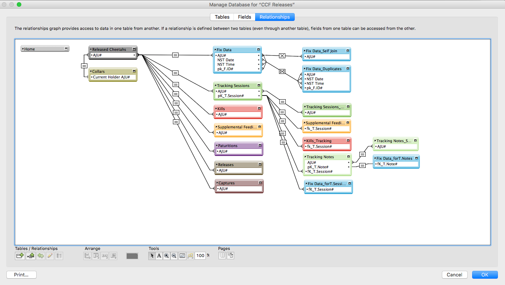Viewport: 505px width, 285px height.
Task: Collapse the Fix Data table occurrence
Action: (x=258, y=50)
